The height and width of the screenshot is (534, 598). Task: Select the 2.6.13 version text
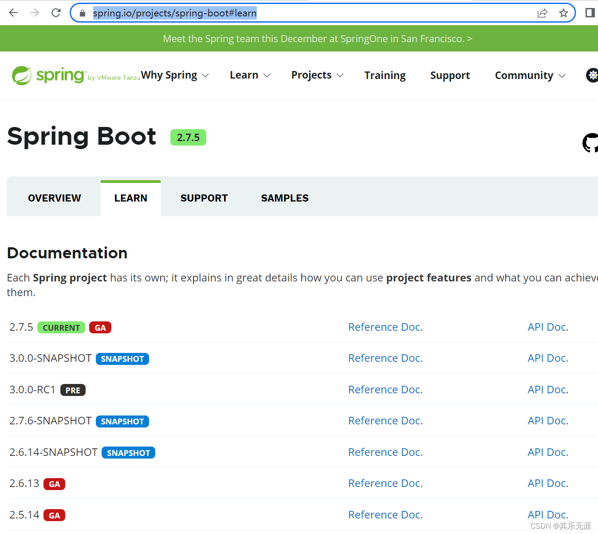click(24, 483)
